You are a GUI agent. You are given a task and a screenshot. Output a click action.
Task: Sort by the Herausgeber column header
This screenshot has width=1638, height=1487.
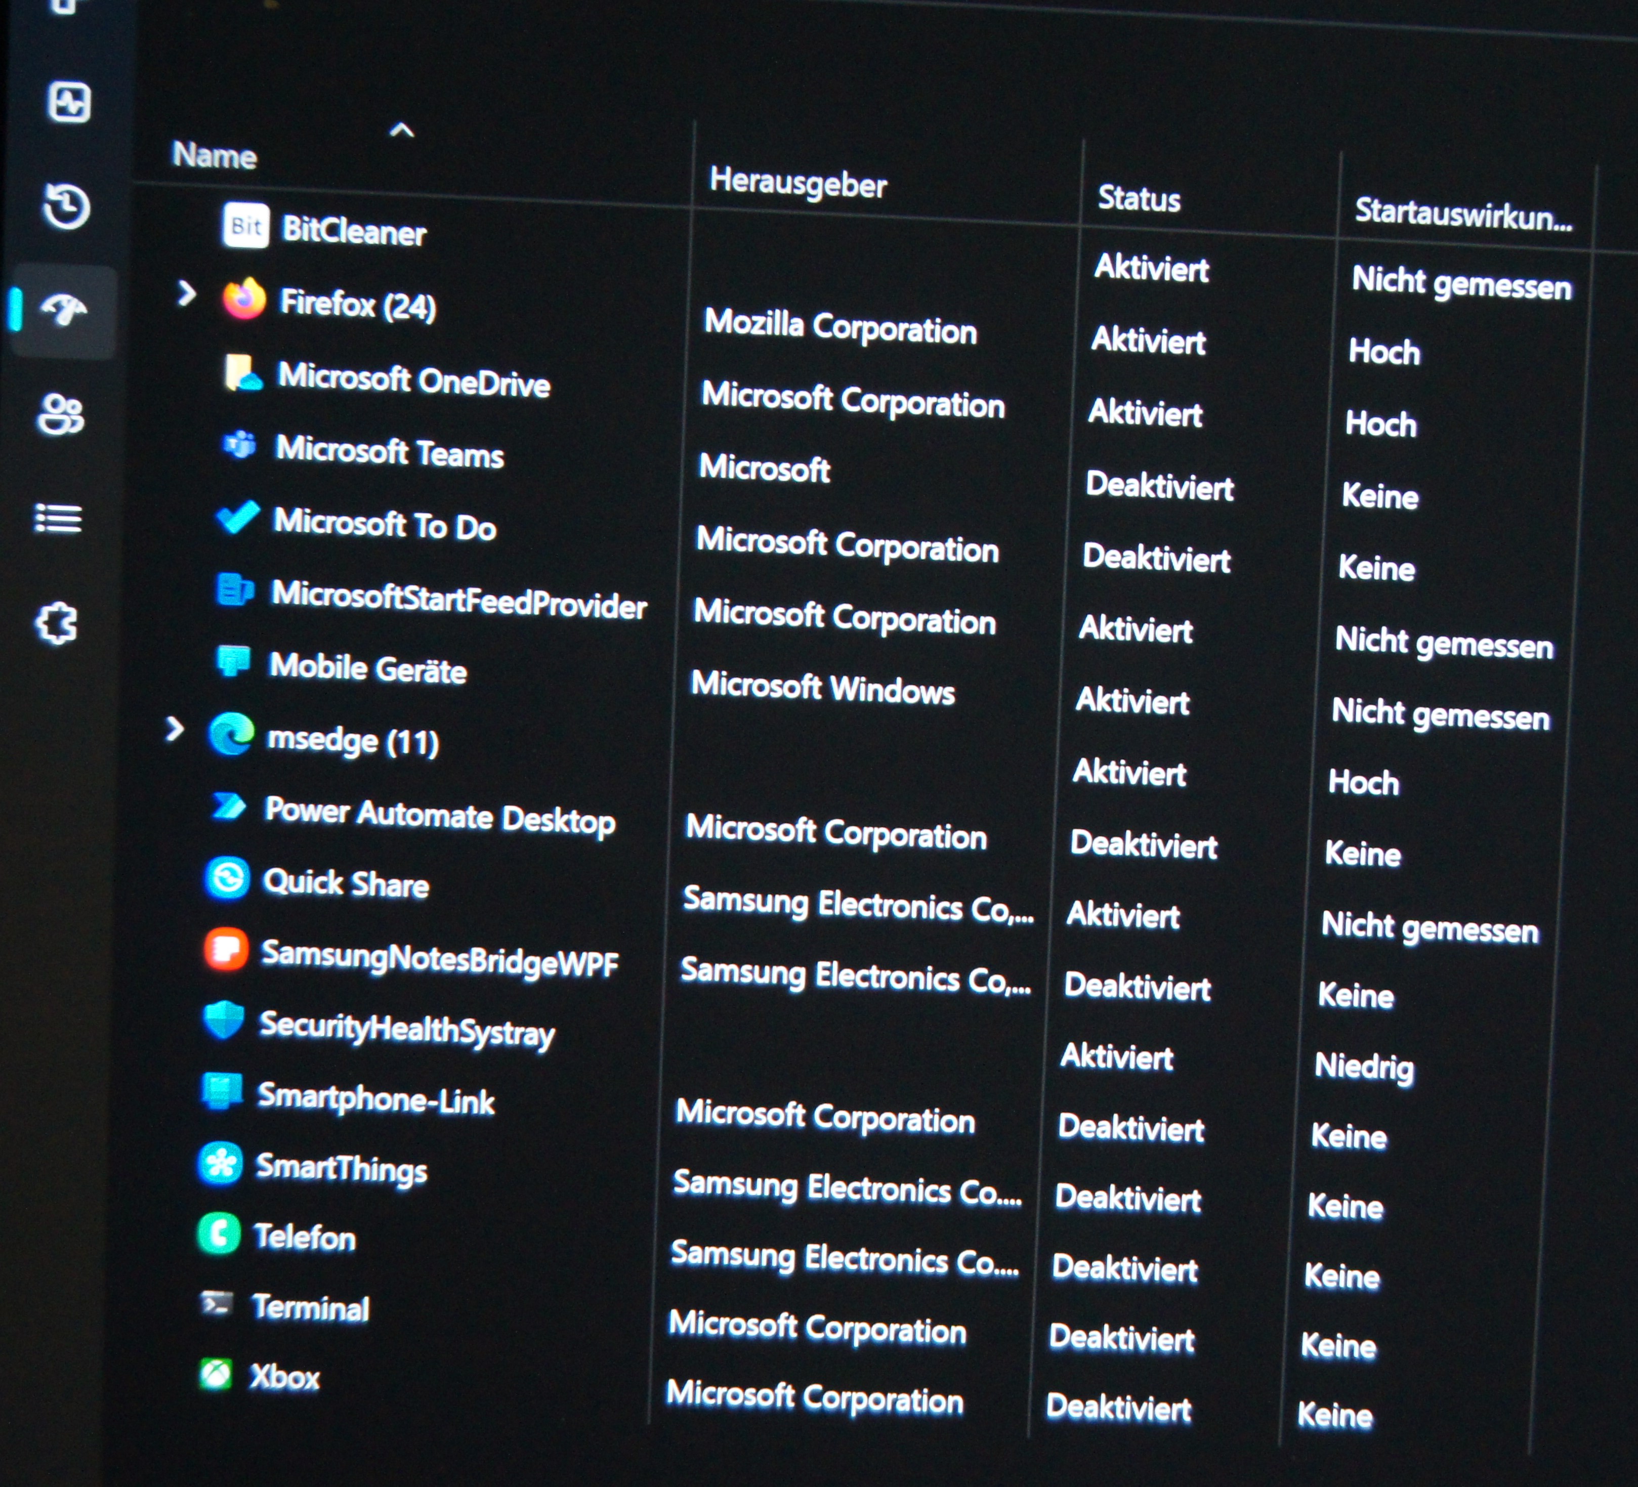coord(798,183)
